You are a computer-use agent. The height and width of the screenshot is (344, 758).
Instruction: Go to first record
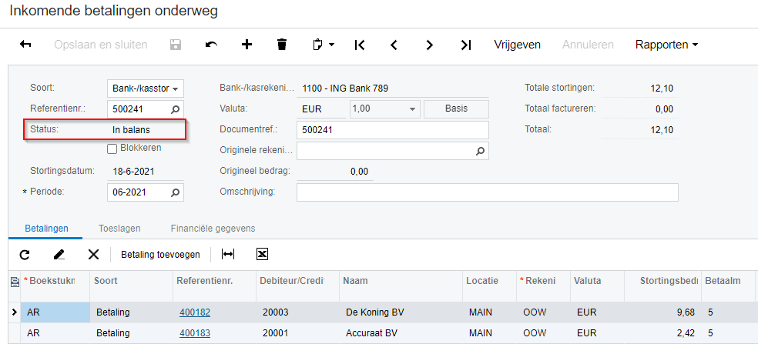click(359, 45)
